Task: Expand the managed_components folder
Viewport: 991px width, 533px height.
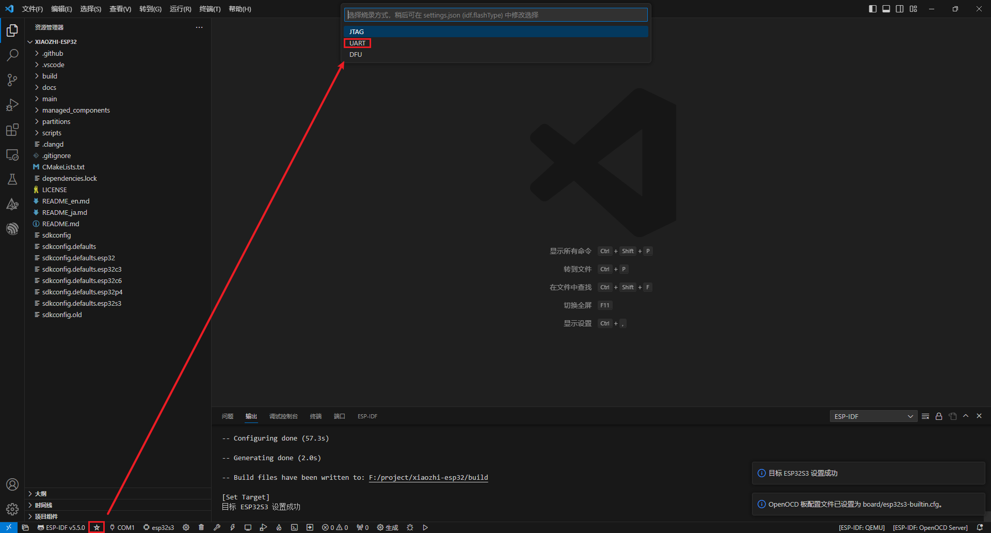Action: click(75, 110)
